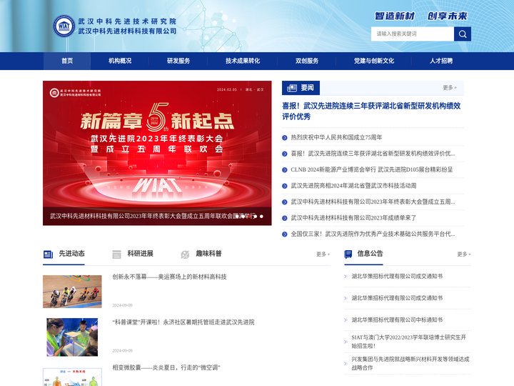Click bullet icon beside CLNB 2024 item
This screenshot has height=386, width=514.
click(x=285, y=169)
